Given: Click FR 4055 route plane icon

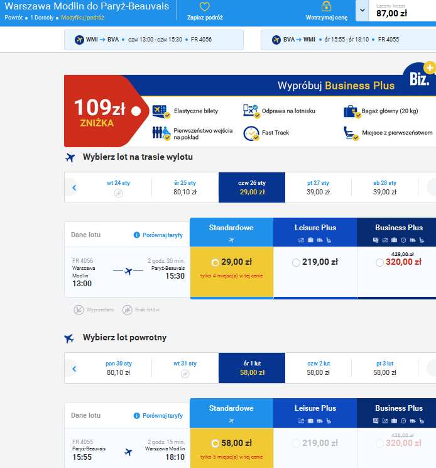Looking at the screenshot, I should tap(128, 452).
